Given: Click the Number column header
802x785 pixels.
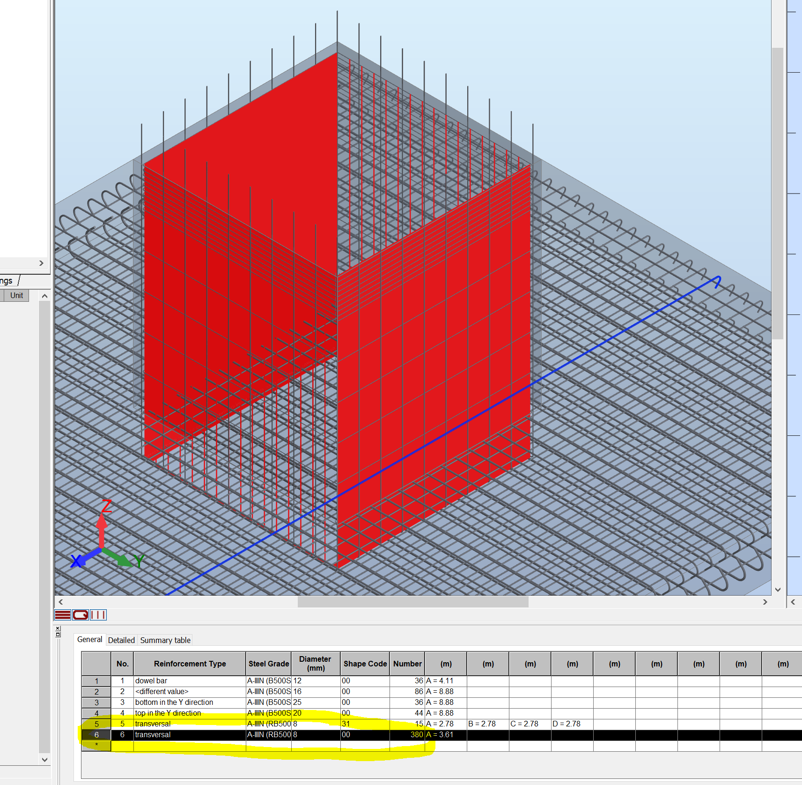Looking at the screenshot, I should pyautogui.click(x=407, y=664).
